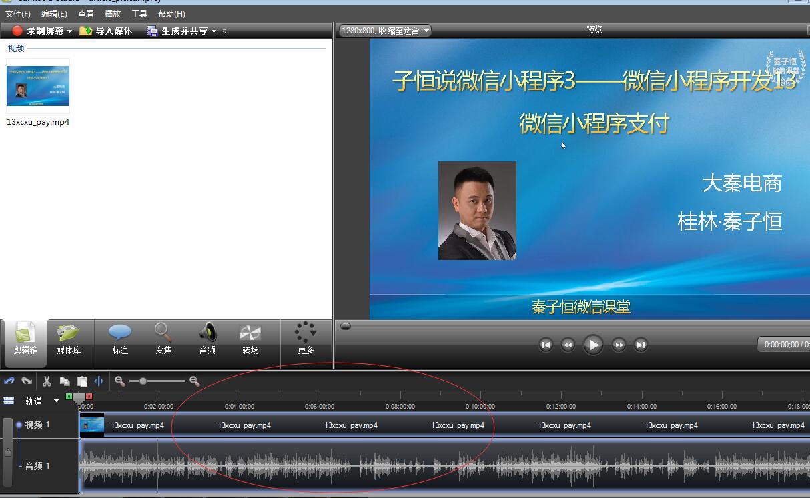The height and width of the screenshot is (498, 810).
Task: Click the copy icon in timeline toolbar
Action: pos(65,381)
